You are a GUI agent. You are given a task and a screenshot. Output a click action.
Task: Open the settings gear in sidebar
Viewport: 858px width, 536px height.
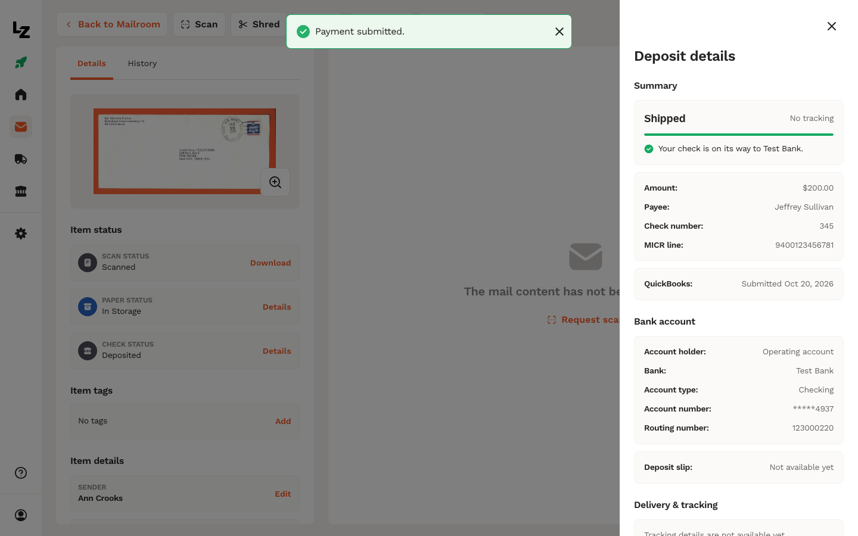[x=21, y=233]
